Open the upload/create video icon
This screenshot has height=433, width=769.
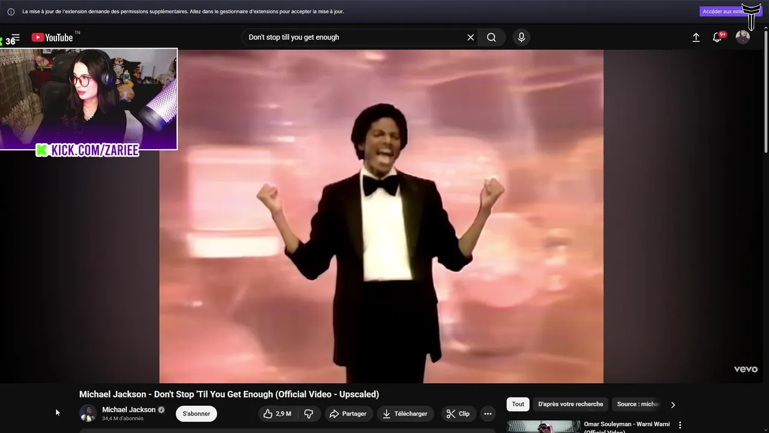point(696,37)
